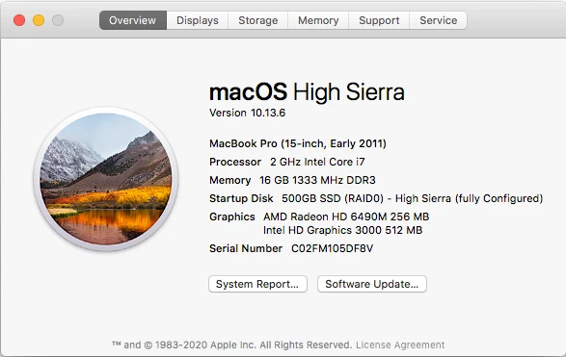Click the Serial Number label
The height and width of the screenshot is (357, 566).
tap(246, 248)
